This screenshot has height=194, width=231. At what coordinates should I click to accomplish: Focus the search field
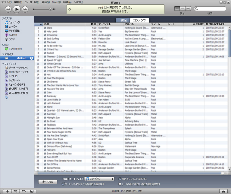coord(210,9)
